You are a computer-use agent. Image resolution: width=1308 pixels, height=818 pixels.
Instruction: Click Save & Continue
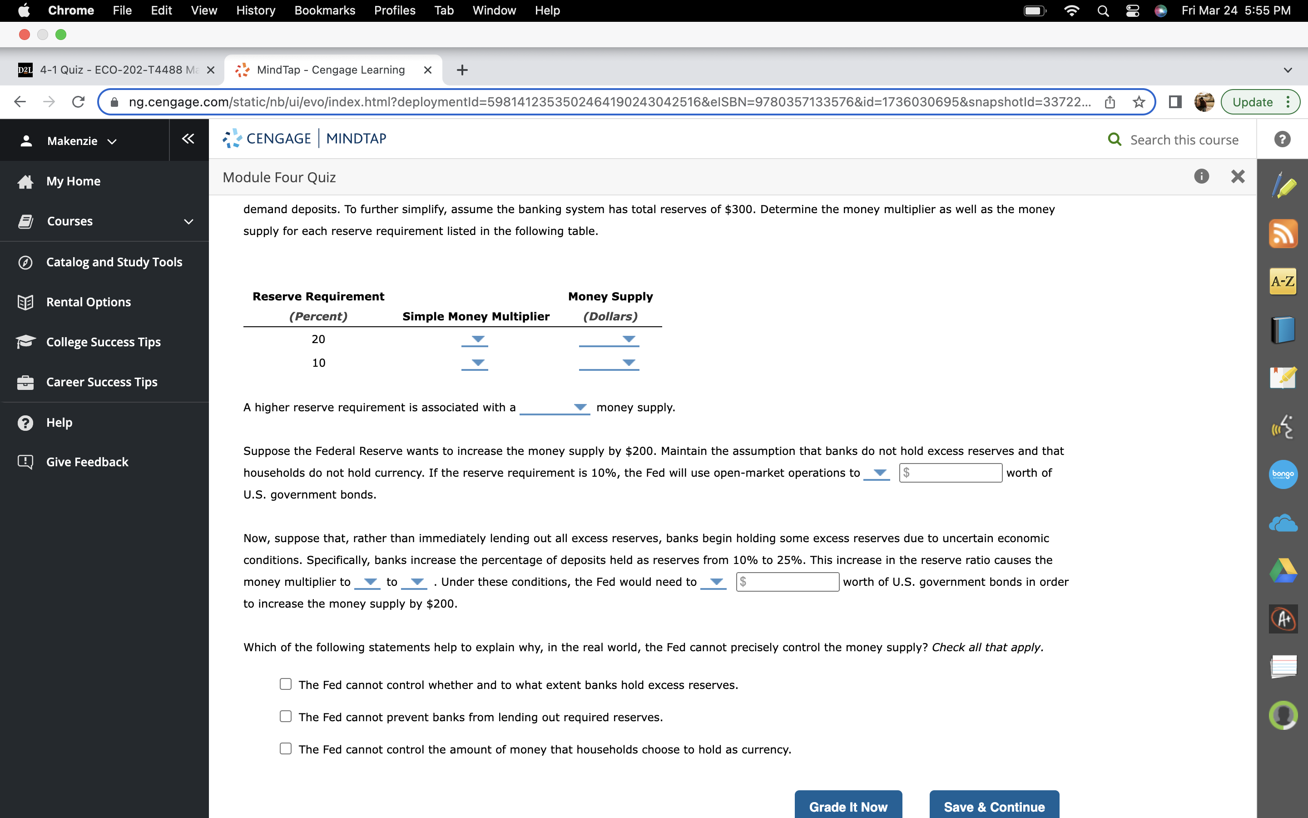993,806
